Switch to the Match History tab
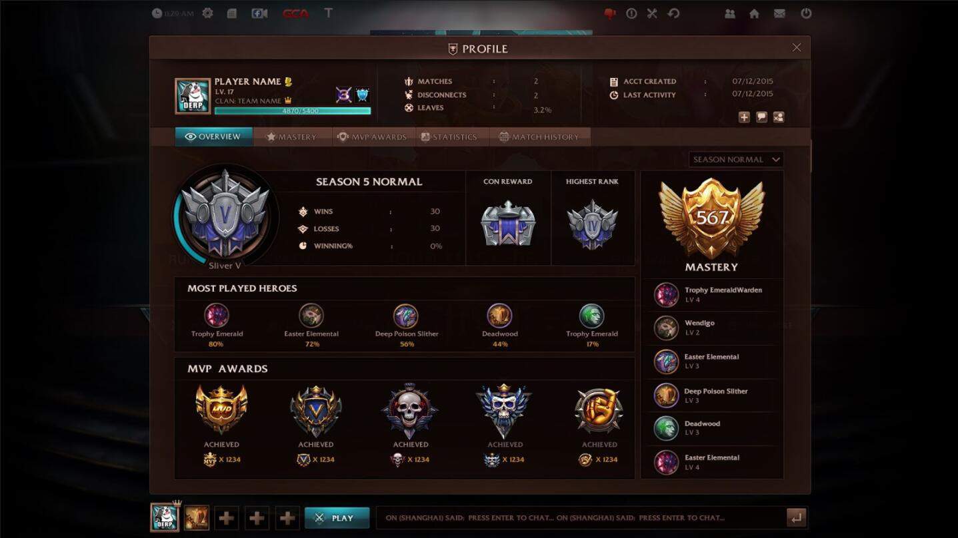This screenshot has width=958, height=538. (x=539, y=136)
